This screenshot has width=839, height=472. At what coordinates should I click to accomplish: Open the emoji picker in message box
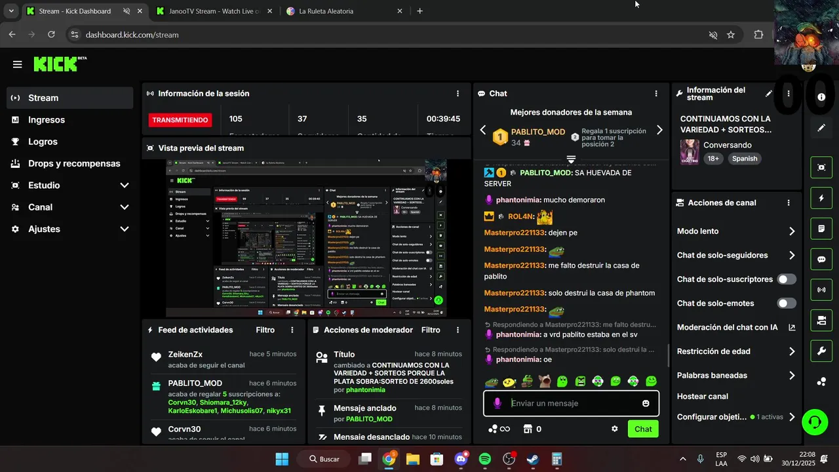pyautogui.click(x=646, y=403)
